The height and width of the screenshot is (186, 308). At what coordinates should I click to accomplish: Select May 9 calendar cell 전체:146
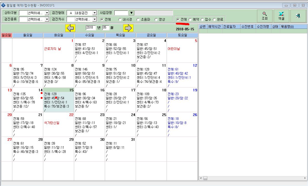[x=90, y=75]
